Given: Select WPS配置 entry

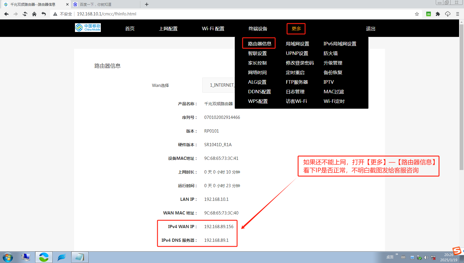Looking at the screenshot, I should coord(258,101).
